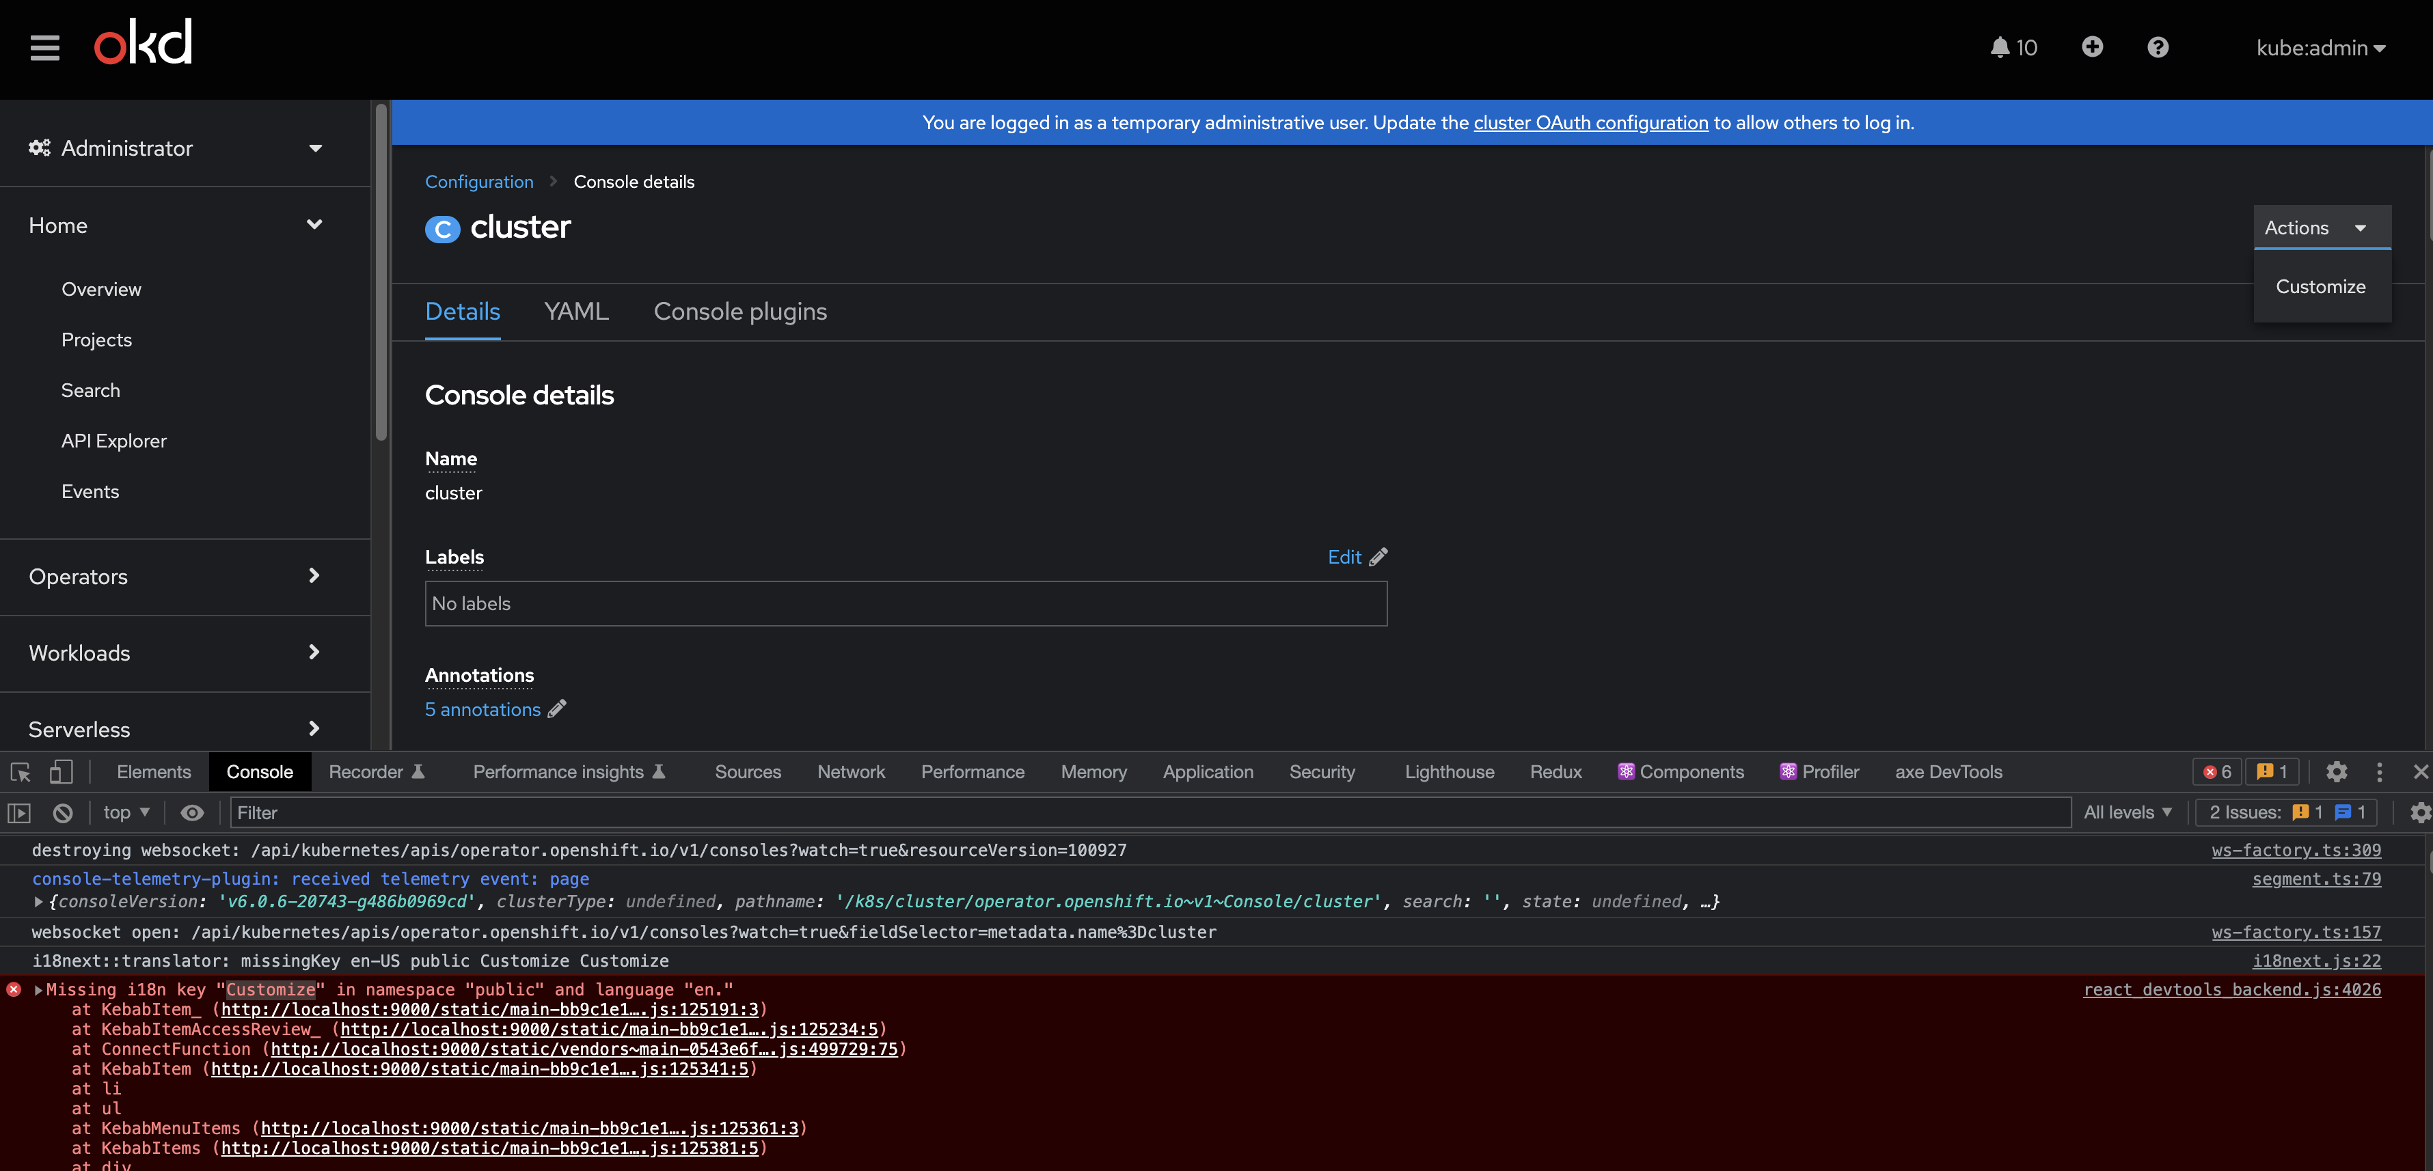Select the inspect element picker icon
The width and height of the screenshot is (2433, 1171).
pyautogui.click(x=20, y=771)
